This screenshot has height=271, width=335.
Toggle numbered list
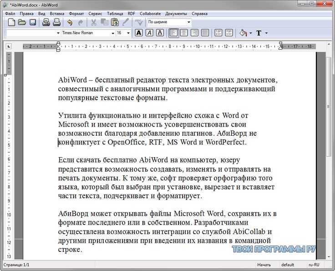click(218, 33)
